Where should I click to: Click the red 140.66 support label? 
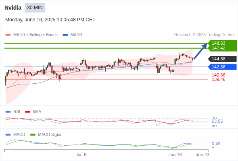[x=218, y=75]
